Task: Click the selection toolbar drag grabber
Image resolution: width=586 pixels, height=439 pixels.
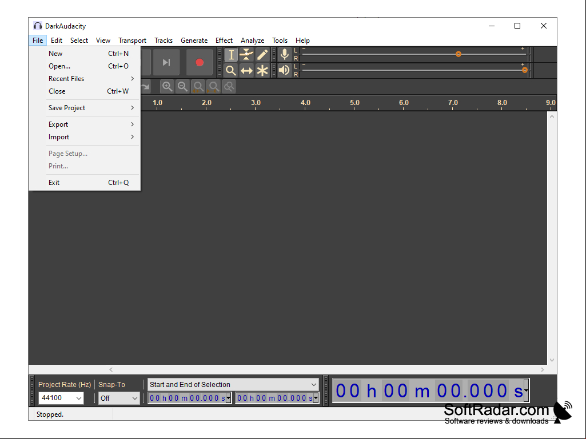Action: tap(32, 391)
